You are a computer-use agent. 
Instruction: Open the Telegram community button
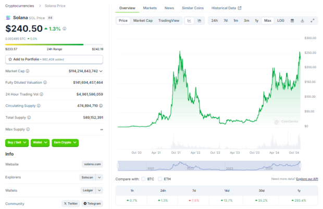[x=92, y=203]
